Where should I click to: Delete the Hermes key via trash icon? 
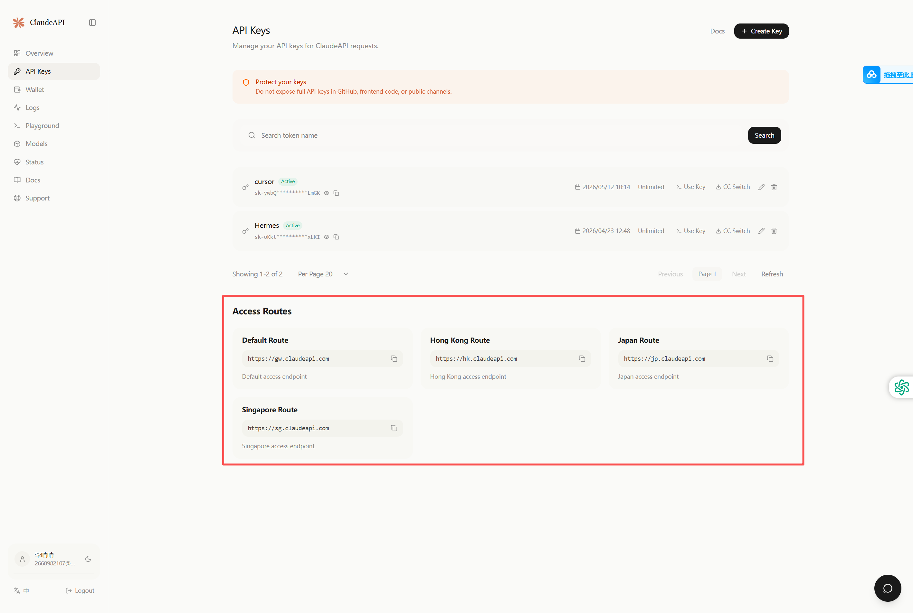[x=774, y=231]
